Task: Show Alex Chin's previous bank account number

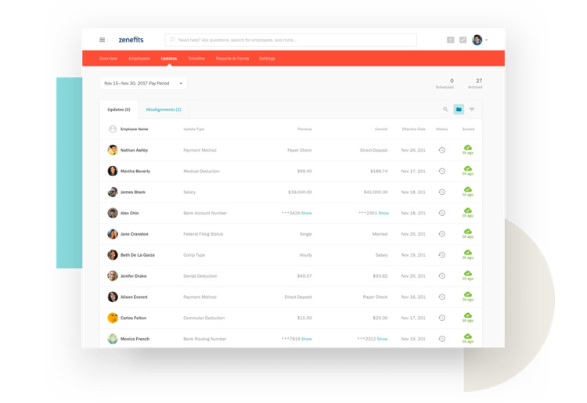Action: pos(307,213)
